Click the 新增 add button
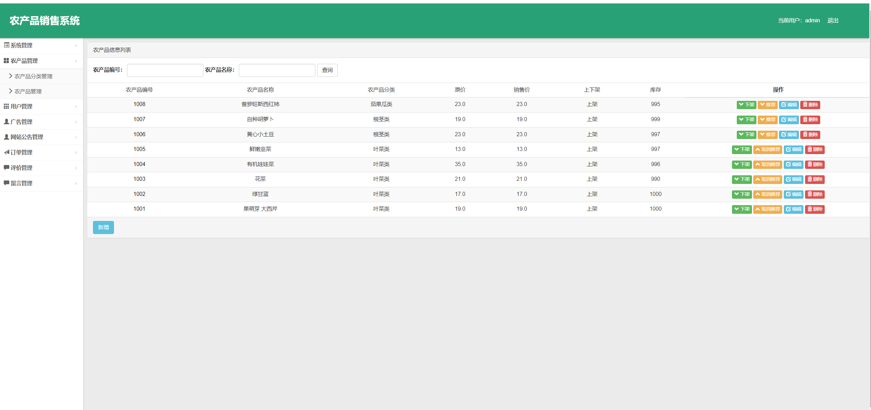Viewport: 871px width, 410px height. pyautogui.click(x=103, y=227)
